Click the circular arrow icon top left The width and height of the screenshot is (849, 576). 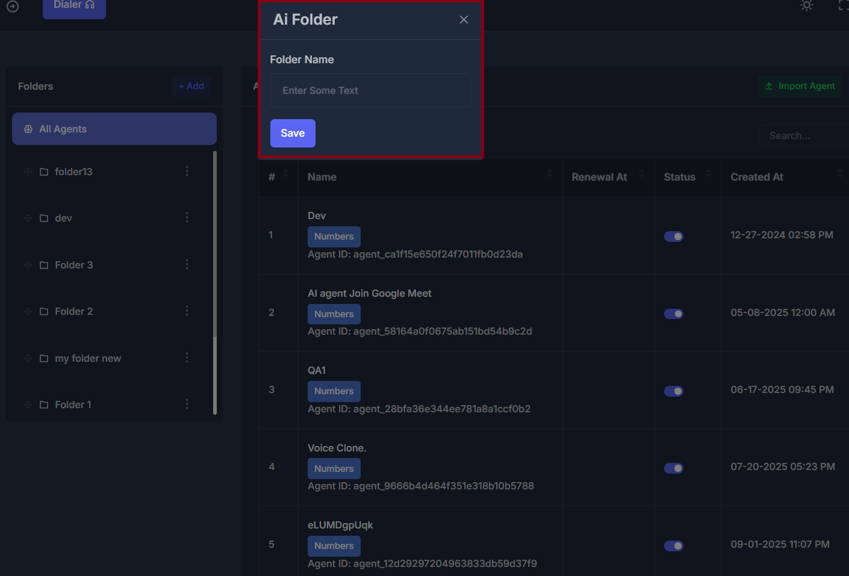coord(12,7)
